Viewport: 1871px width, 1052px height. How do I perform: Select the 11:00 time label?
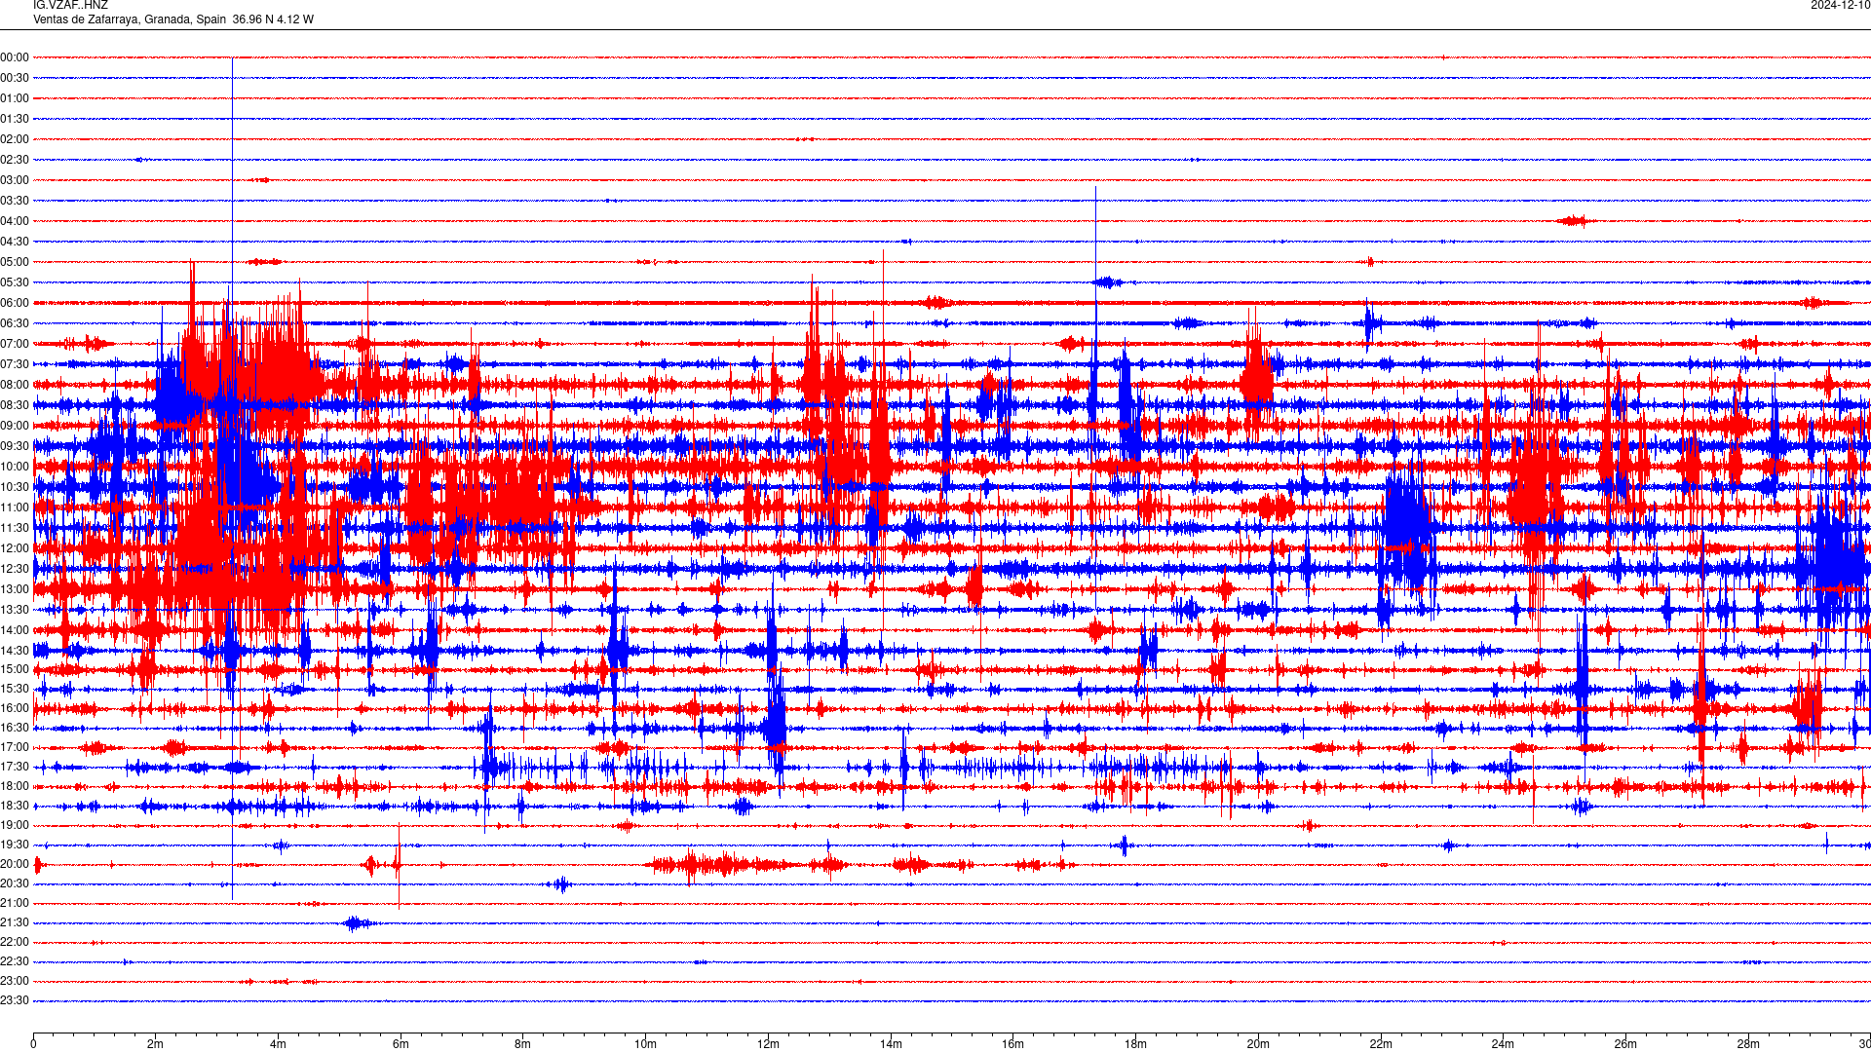click(x=15, y=507)
